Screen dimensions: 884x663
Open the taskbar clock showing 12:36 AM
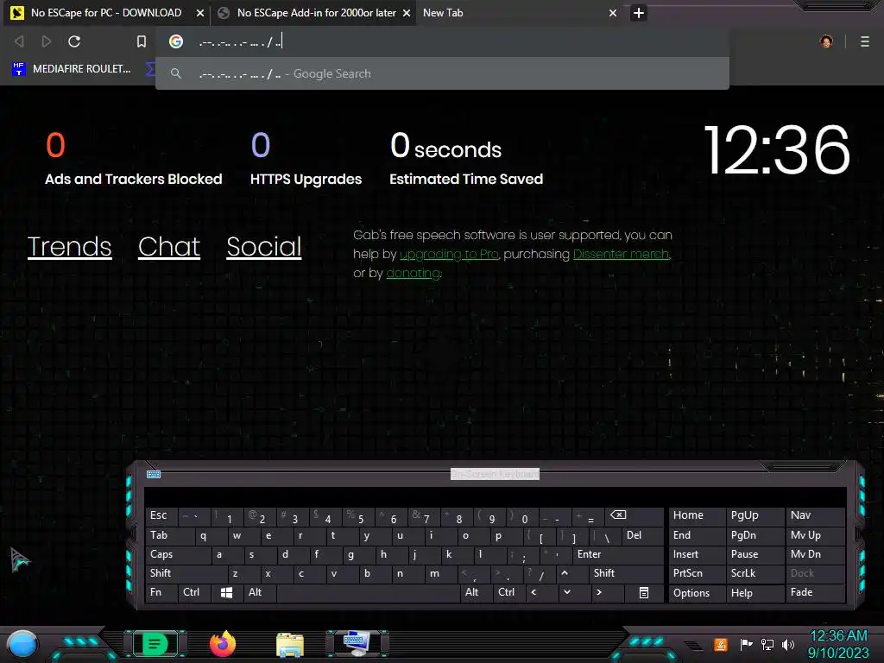pyautogui.click(x=839, y=644)
